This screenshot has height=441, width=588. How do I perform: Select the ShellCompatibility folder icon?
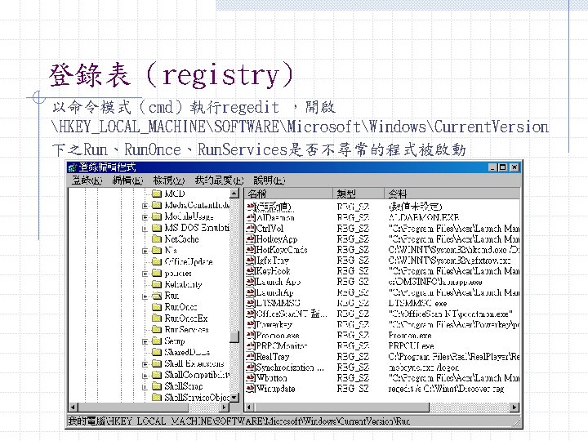tap(157, 375)
